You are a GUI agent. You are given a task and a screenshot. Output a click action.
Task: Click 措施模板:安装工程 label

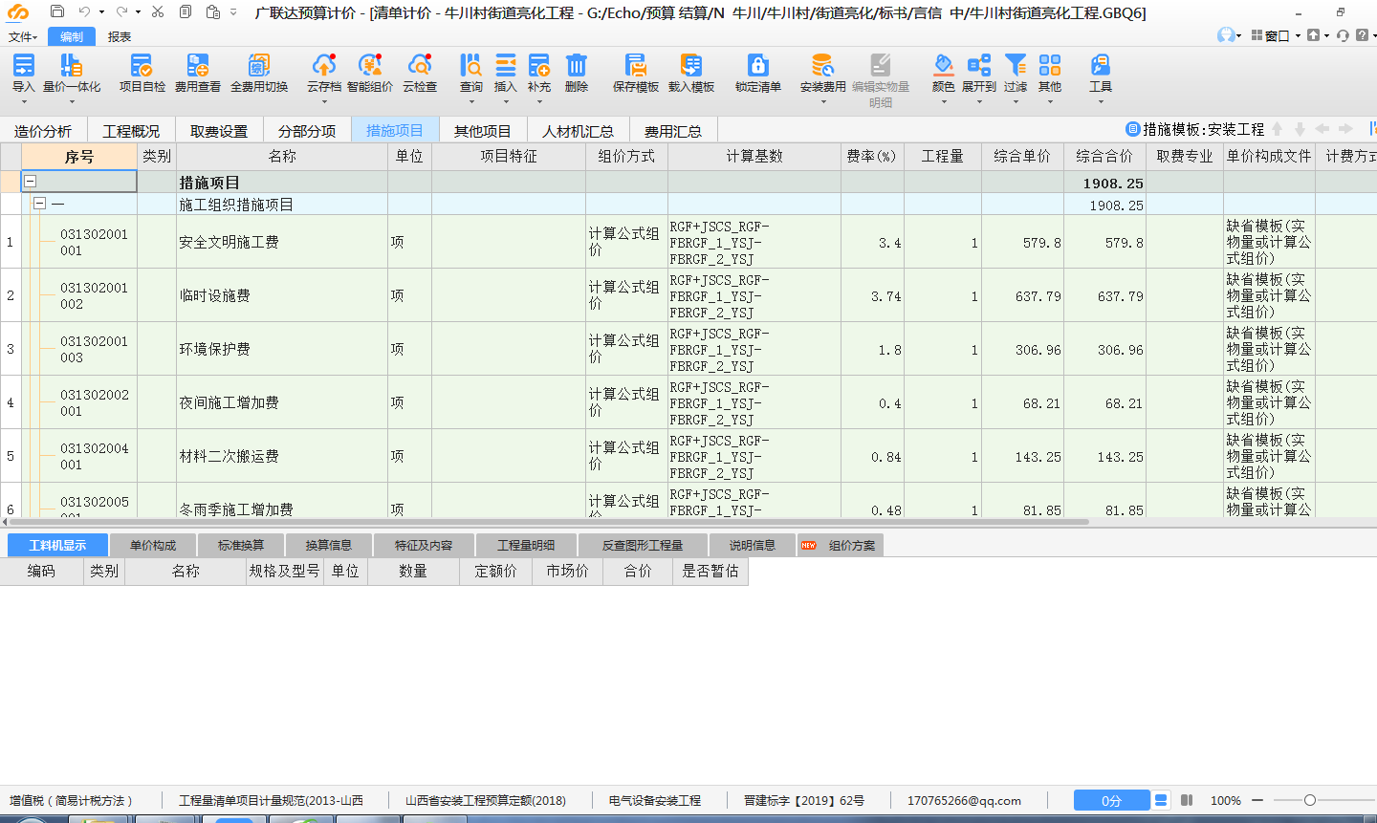[x=1203, y=129]
